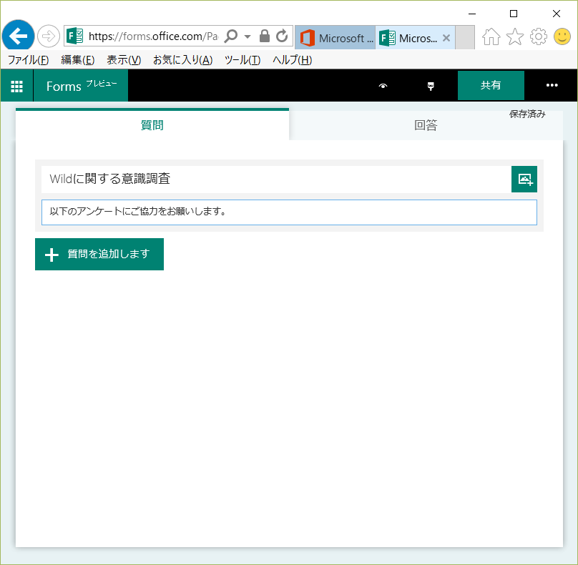Click the form title field
This screenshot has width=578, height=565.
(275, 179)
